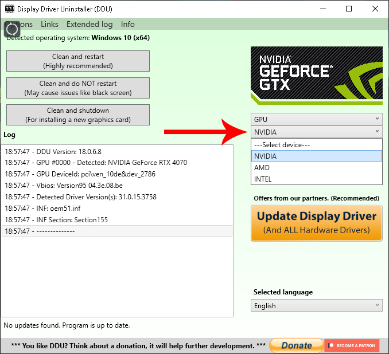Select the dashed separator log line

(117, 231)
